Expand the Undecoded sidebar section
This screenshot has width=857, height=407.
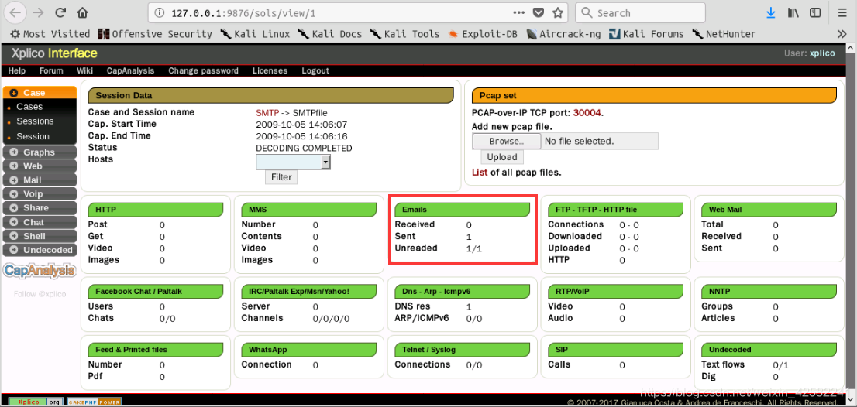[40, 250]
